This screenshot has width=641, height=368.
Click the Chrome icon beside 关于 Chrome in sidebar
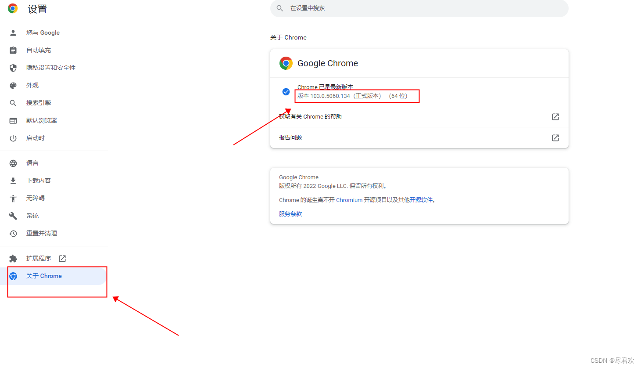click(x=13, y=276)
